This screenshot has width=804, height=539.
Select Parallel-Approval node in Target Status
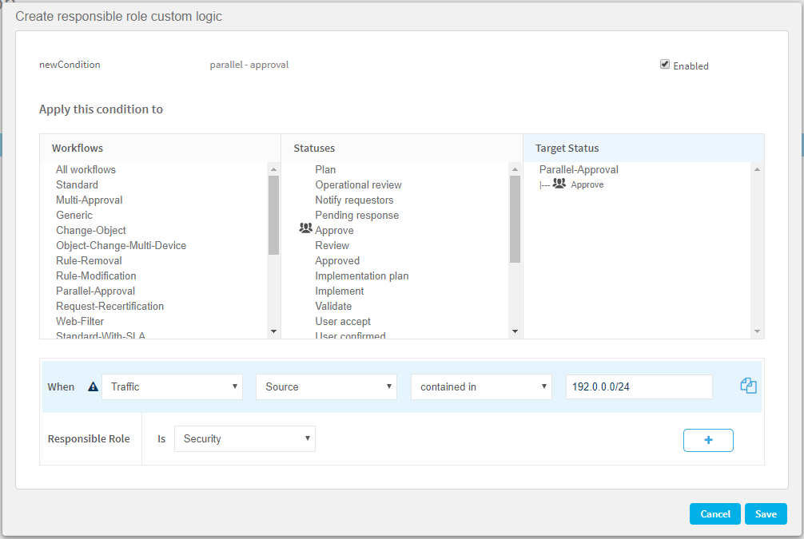579,169
